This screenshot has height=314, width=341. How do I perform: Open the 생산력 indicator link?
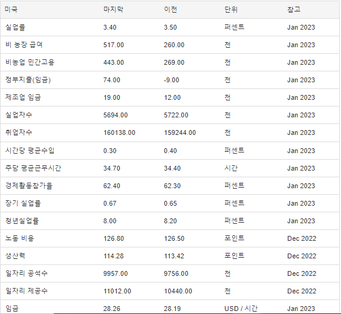coord(15,256)
